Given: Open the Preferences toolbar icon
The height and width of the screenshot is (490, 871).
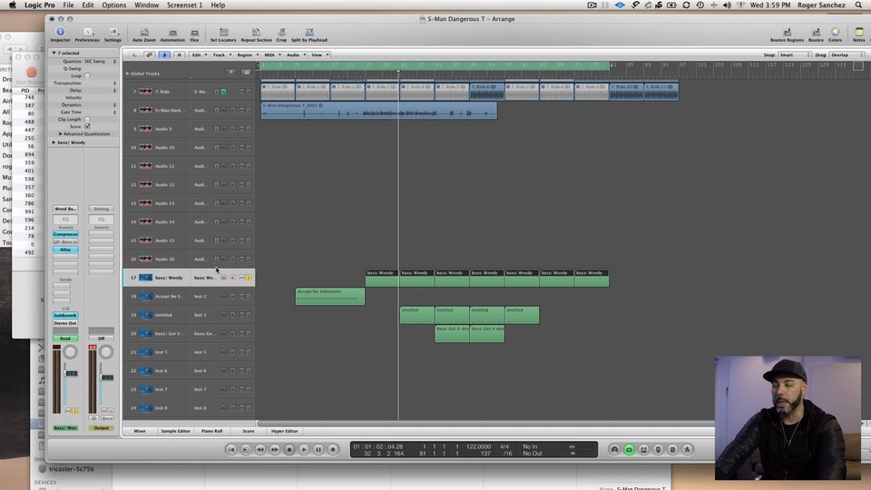Looking at the screenshot, I should pyautogui.click(x=87, y=34).
